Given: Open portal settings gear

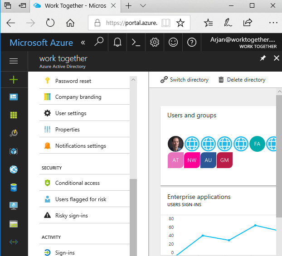Looking at the screenshot, I should coord(155,42).
